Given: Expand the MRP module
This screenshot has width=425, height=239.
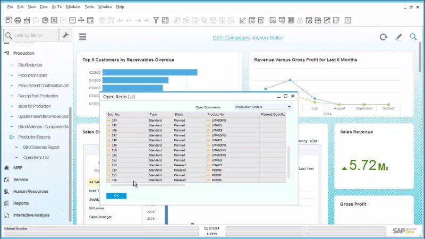Looking at the screenshot, I should click(19, 167).
